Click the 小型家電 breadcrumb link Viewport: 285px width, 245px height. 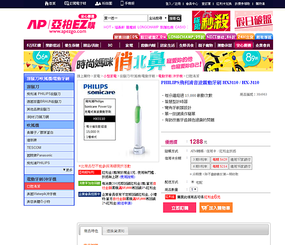coord(110,76)
